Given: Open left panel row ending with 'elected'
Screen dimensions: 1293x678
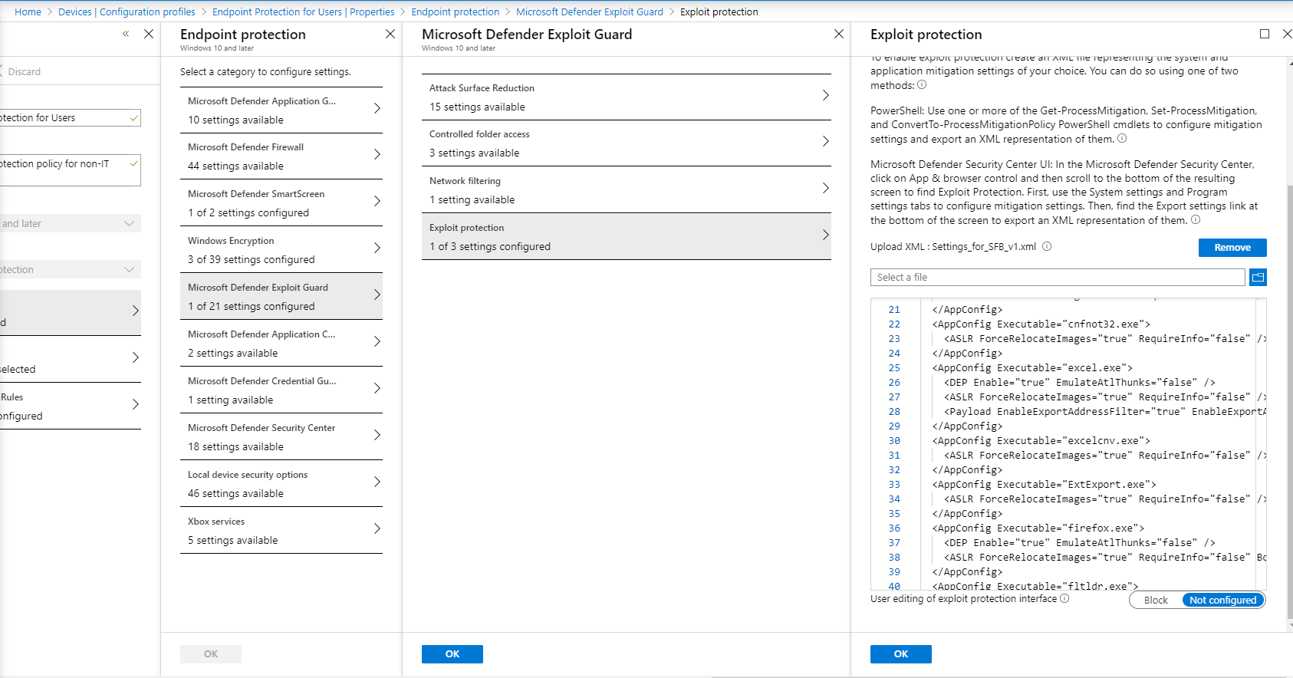Looking at the screenshot, I should pos(71,359).
